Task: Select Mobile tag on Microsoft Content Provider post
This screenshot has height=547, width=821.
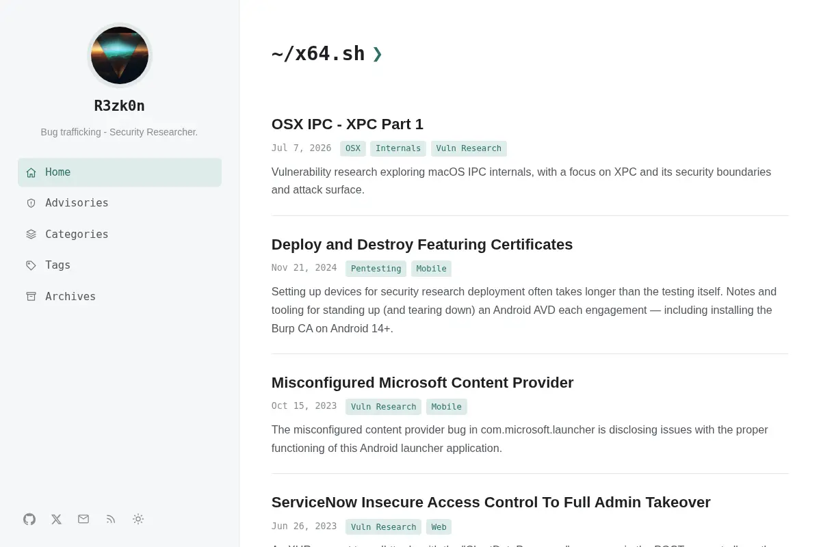Action: point(446,407)
